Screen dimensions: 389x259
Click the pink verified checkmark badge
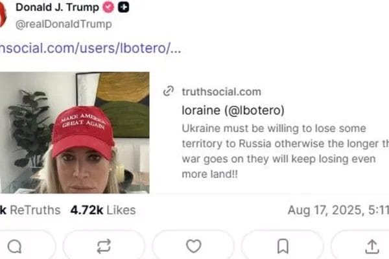click(108, 7)
